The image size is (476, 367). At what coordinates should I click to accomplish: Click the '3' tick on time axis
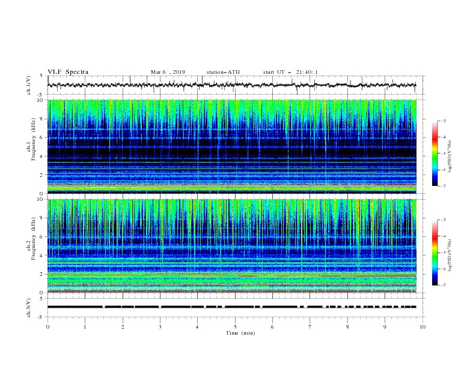[x=160, y=327]
